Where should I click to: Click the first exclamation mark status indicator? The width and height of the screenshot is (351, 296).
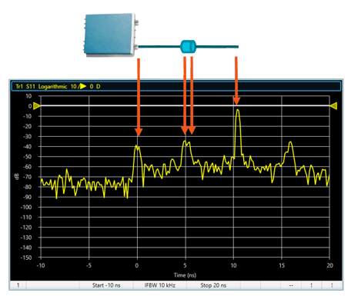(311, 285)
